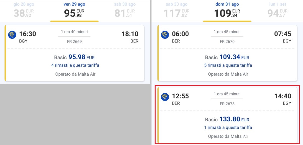Open flight FR 2669 details

tap(74, 41)
